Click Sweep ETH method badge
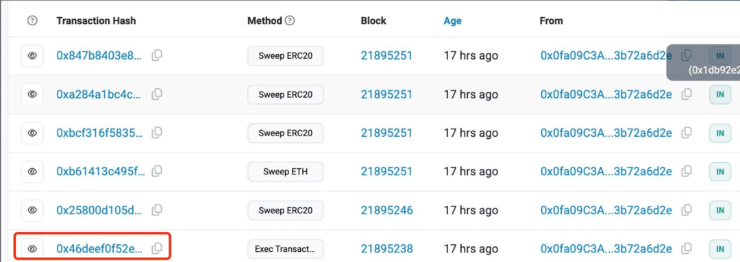 pyautogui.click(x=286, y=172)
